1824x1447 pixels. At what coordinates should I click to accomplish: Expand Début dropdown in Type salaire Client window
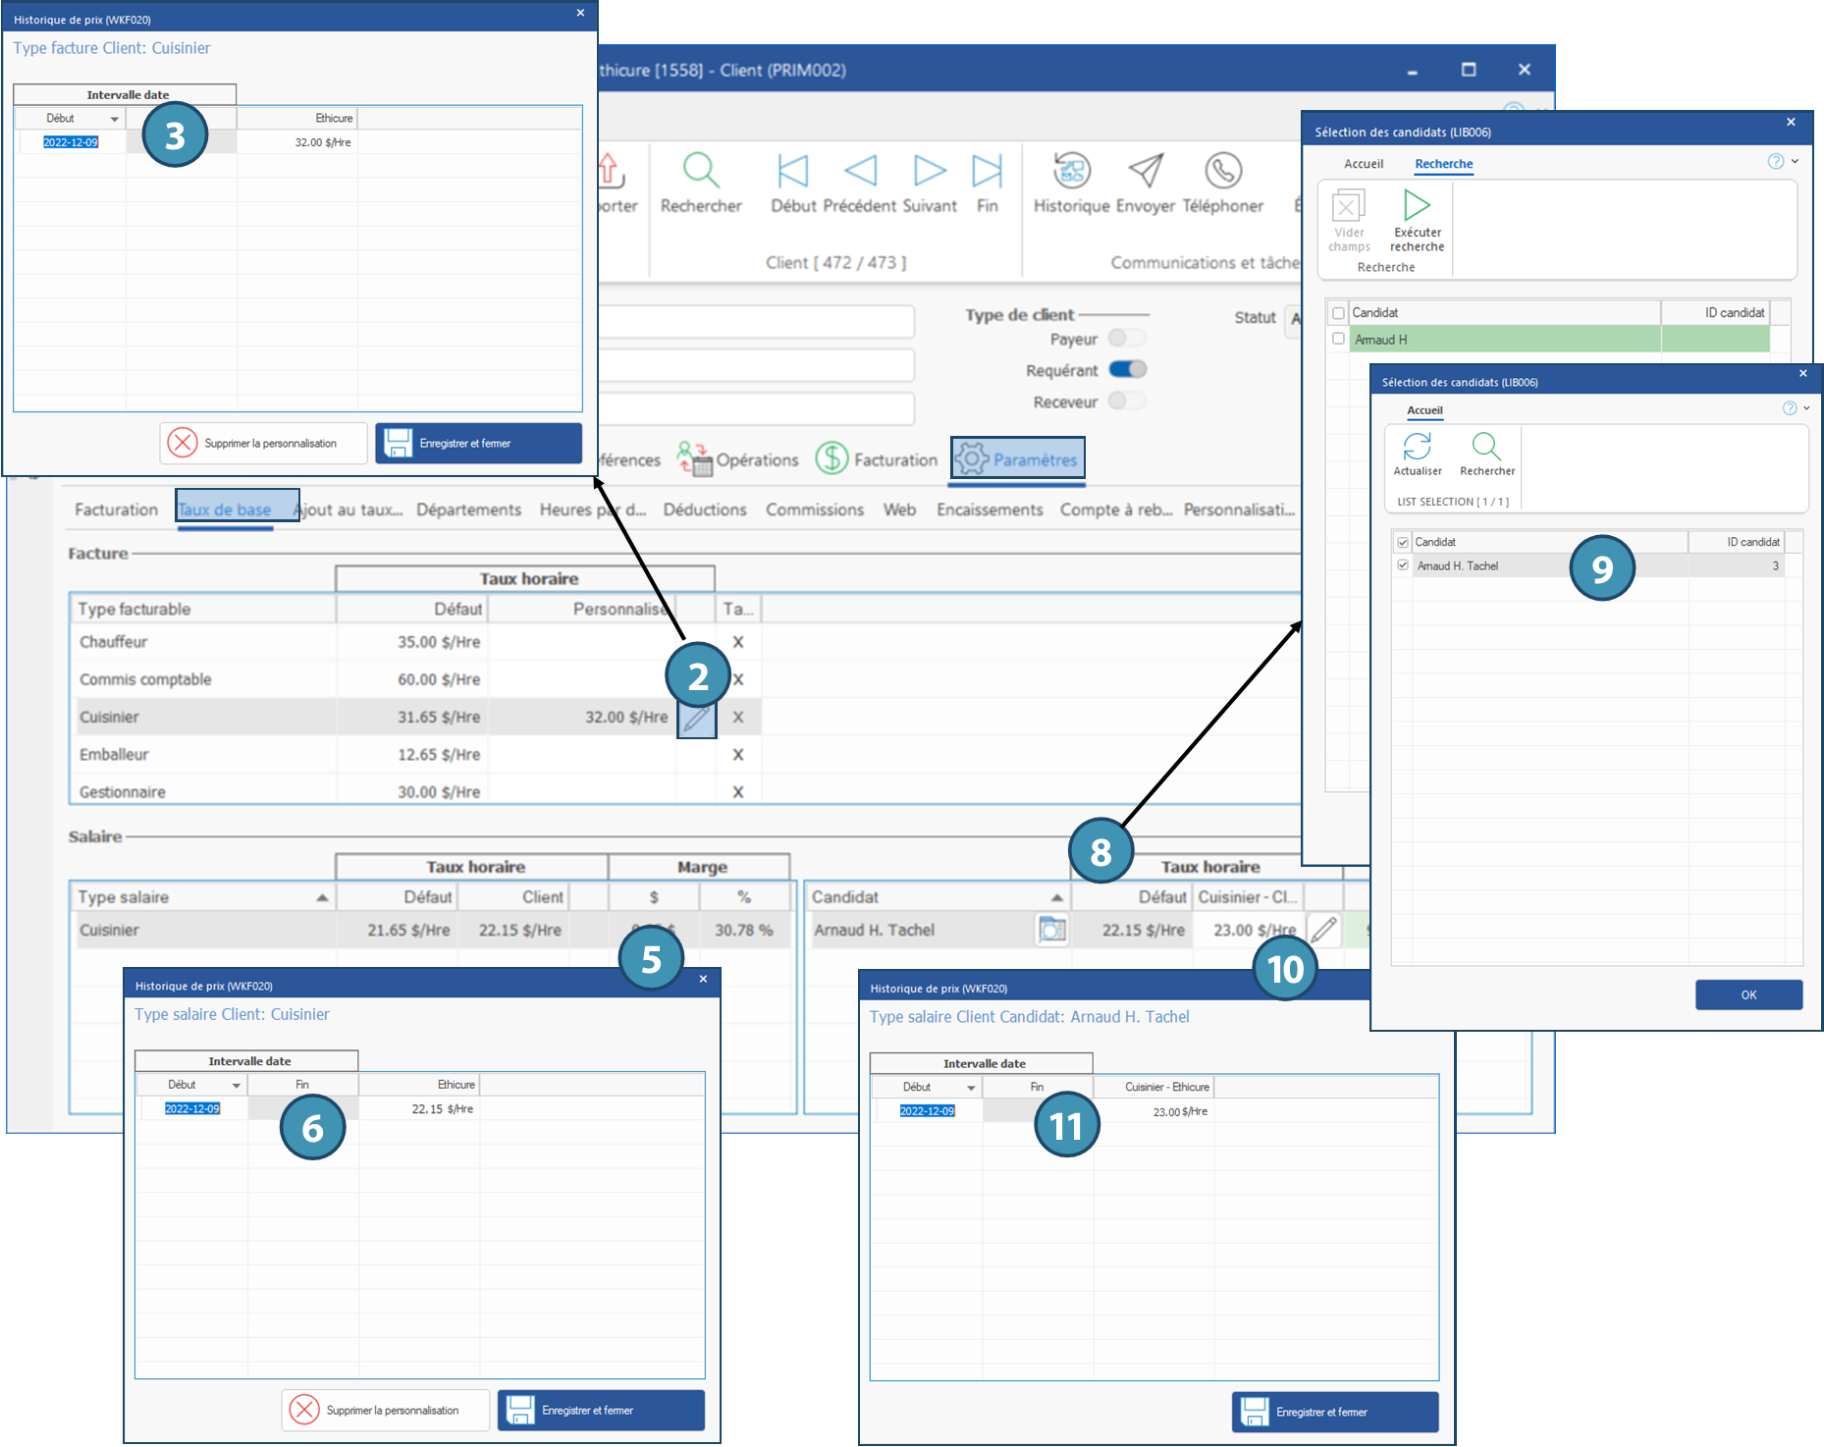[237, 1086]
